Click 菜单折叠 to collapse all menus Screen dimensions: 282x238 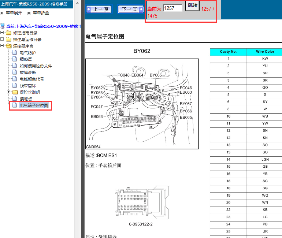coord(41,13)
